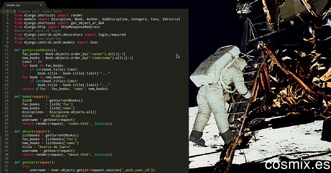The image size is (331, 173).
Task: Click the '# Create your views here.' comment line
Action: point(38,12)
